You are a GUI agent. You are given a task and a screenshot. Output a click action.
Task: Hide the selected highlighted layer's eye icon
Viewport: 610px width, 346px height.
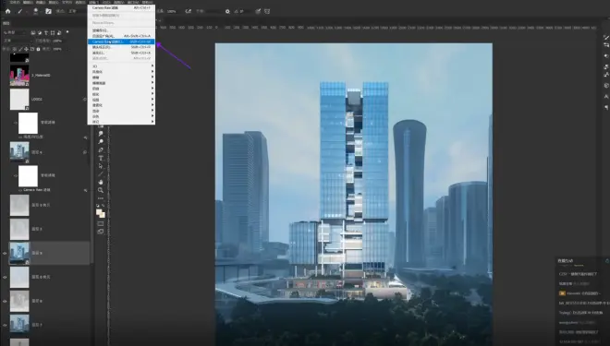pyautogui.click(x=5, y=253)
